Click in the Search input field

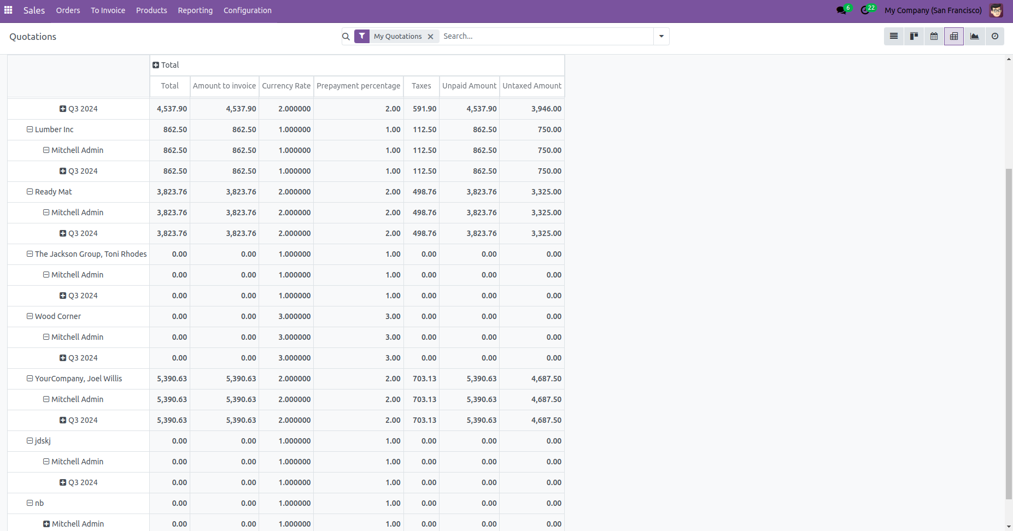pos(547,37)
